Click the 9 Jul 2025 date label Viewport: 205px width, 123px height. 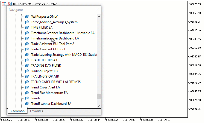pyautogui.click(x=6, y=120)
